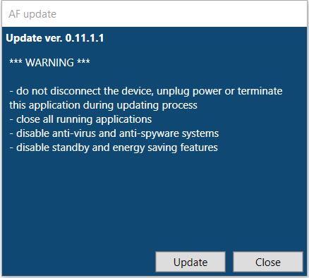Screen dimensions: 309x278
Task: Click the disable anti-virus line
Action: coord(114,133)
